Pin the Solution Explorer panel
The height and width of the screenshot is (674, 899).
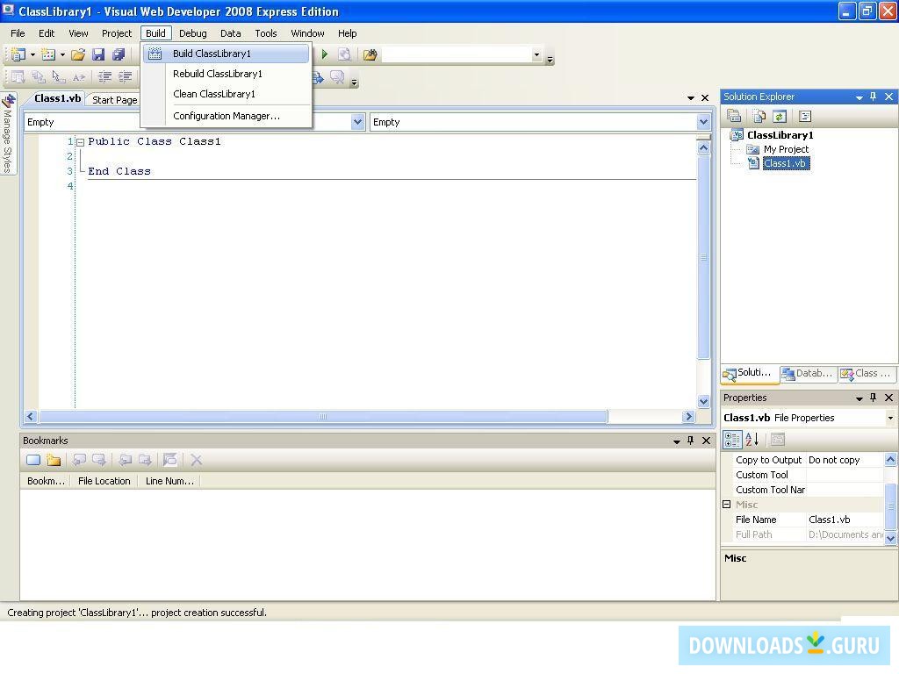coord(874,97)
